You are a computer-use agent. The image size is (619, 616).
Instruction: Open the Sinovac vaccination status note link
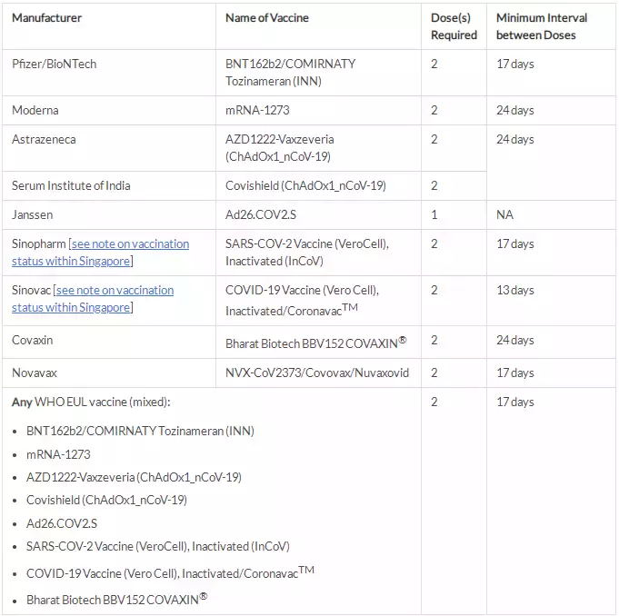(x=114, y=291)
